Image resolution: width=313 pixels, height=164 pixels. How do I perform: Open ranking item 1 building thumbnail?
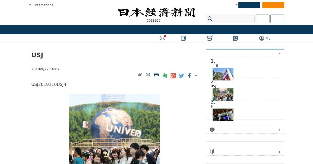[223, 74]
